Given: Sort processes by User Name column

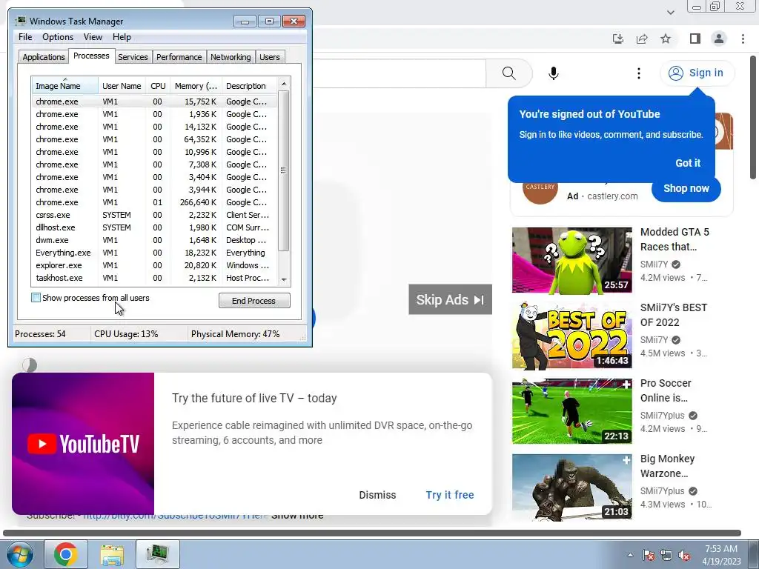Looking at the screenshot, I should [x=122, y=86].
